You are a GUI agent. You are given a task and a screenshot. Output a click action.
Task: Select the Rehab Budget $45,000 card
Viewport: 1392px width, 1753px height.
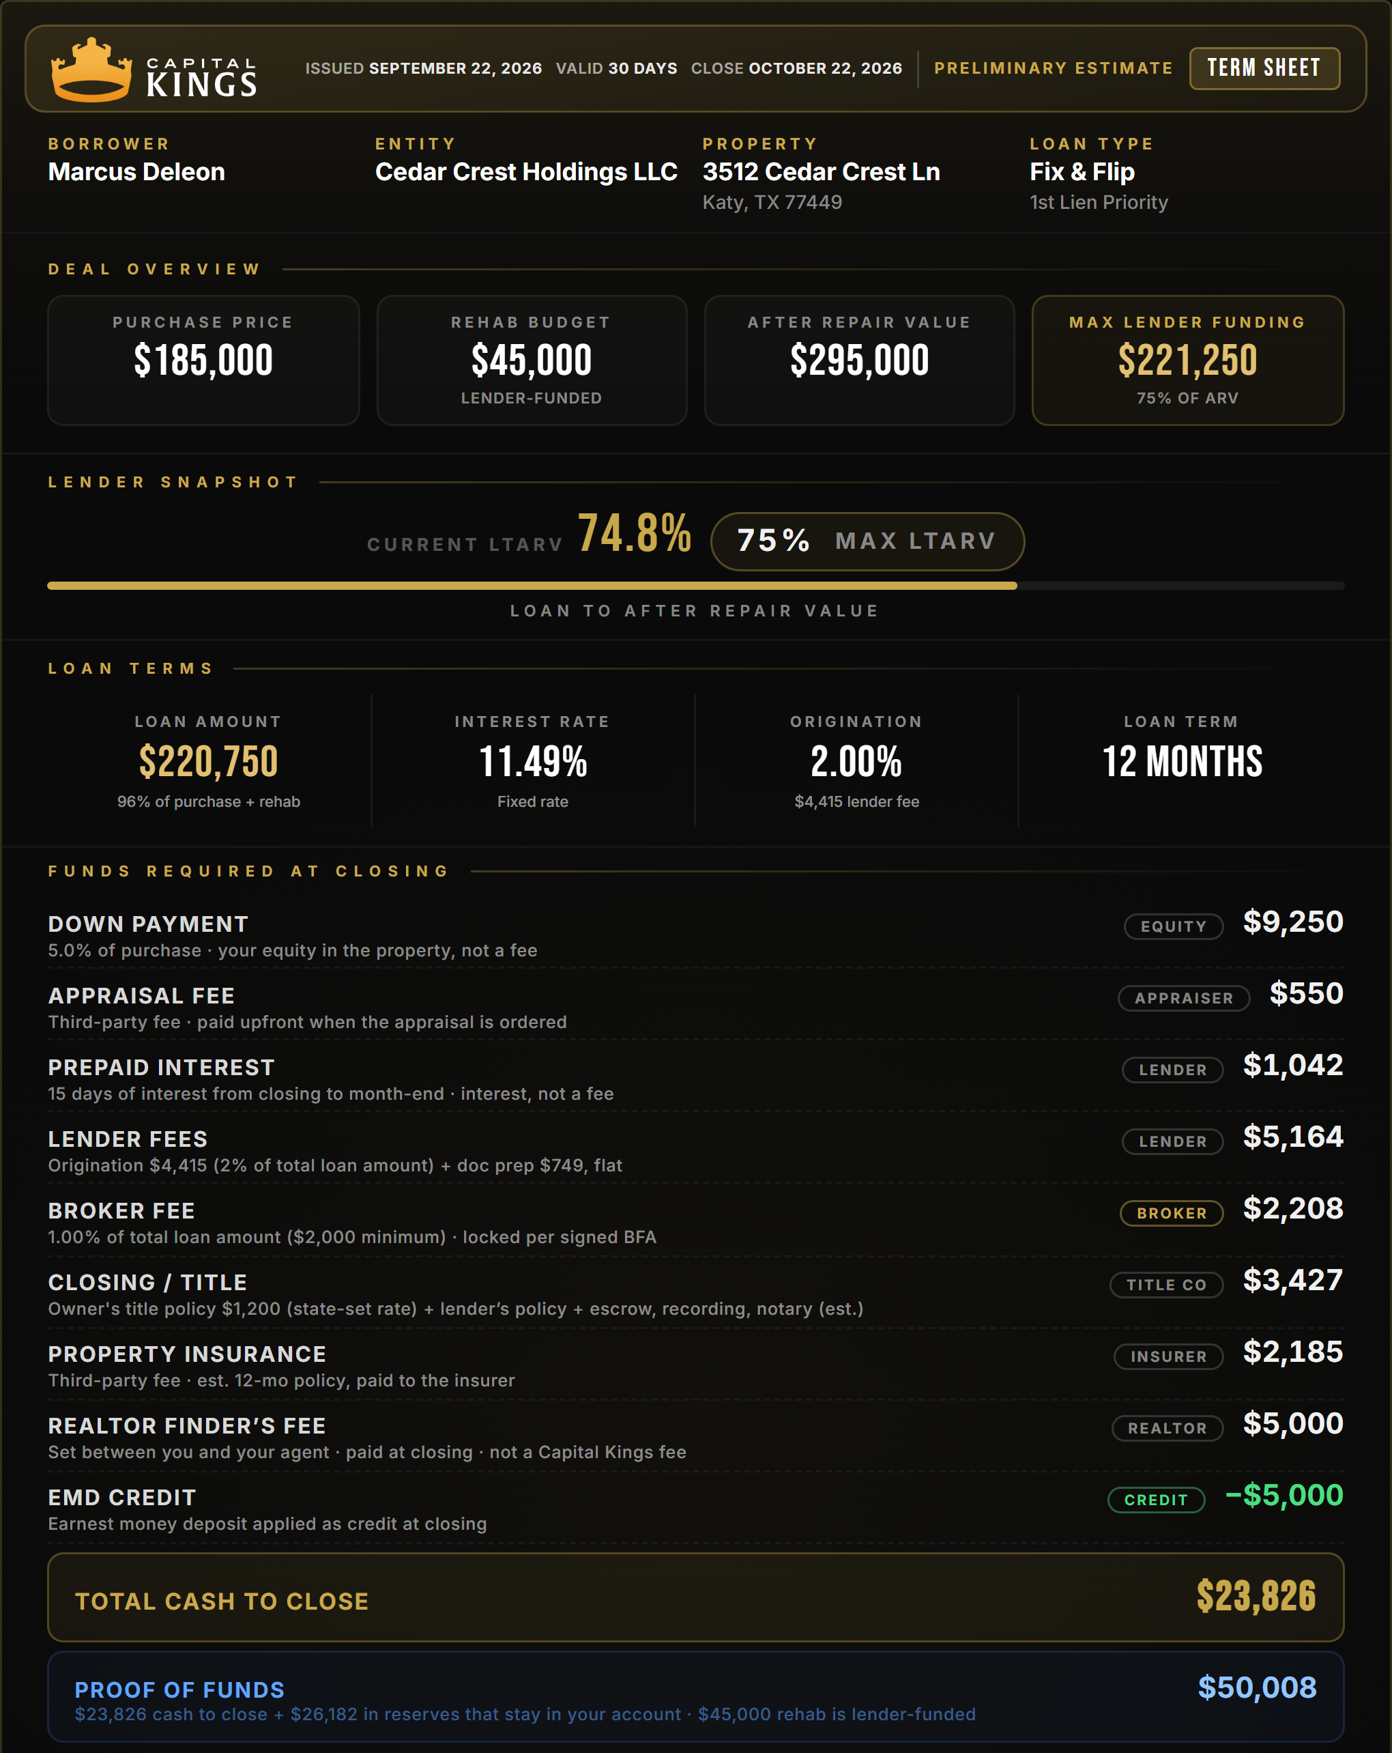tap(532, 360)
